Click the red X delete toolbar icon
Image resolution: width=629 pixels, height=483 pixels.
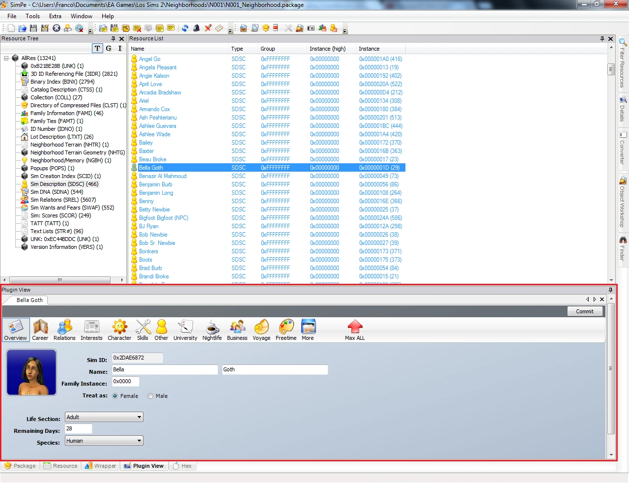(x=208, y=28)
